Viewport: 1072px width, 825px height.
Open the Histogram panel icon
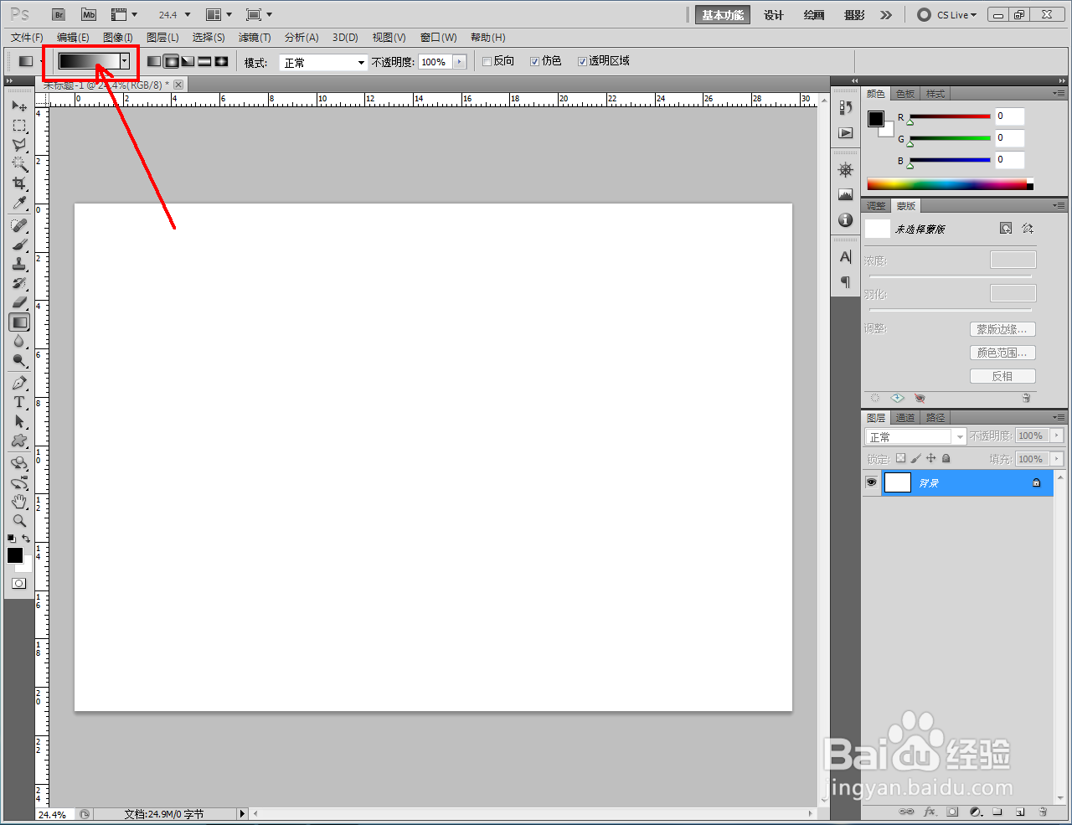(x=846, y=195)
